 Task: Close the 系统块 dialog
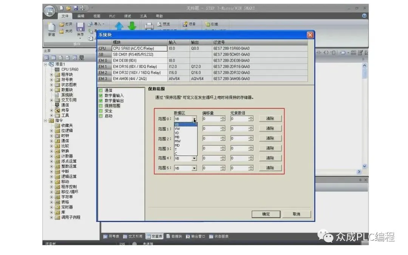pos(310,35)
